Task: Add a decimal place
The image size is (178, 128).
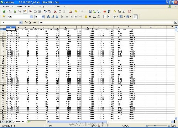Action: (94, 17)
